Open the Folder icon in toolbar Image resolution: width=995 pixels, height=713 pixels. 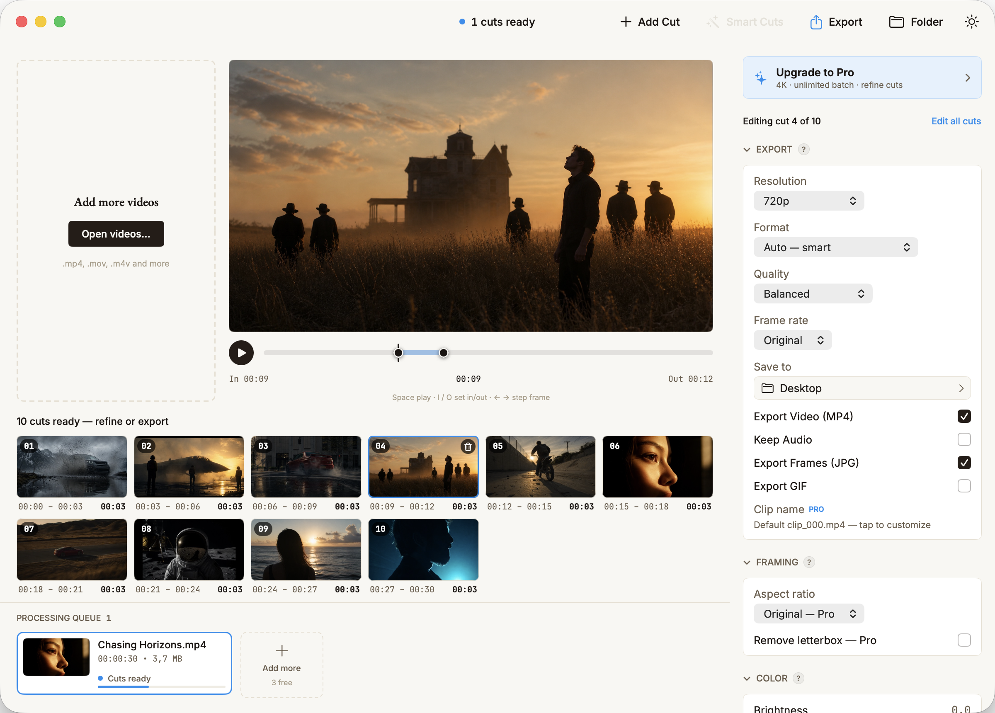click(896, 22)
